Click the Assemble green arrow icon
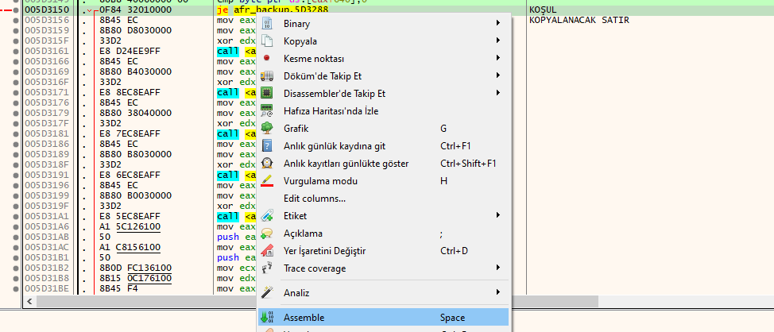 (x=266, y=318)
